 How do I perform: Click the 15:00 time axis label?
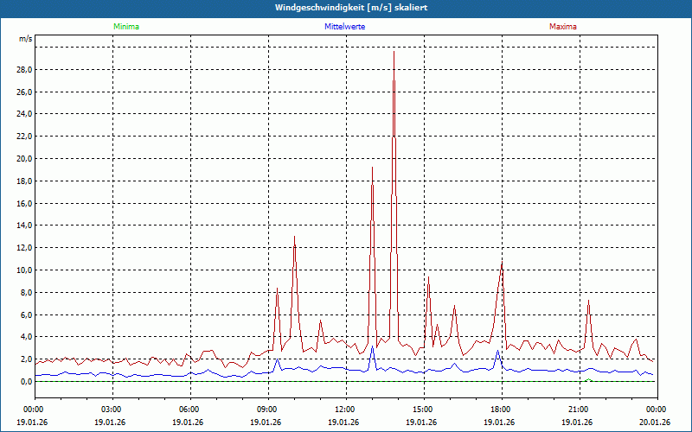422,409
